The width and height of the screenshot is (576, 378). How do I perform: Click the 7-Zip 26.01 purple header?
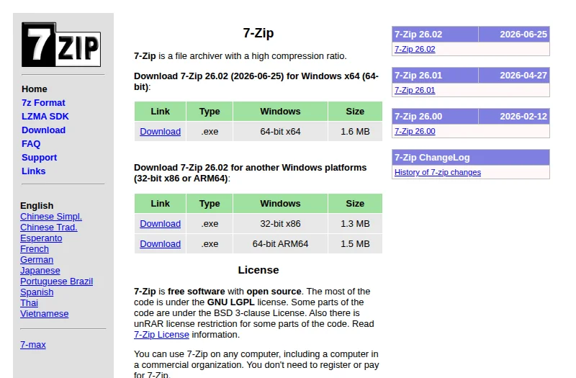pyautogui.click(x=436, y=76)
